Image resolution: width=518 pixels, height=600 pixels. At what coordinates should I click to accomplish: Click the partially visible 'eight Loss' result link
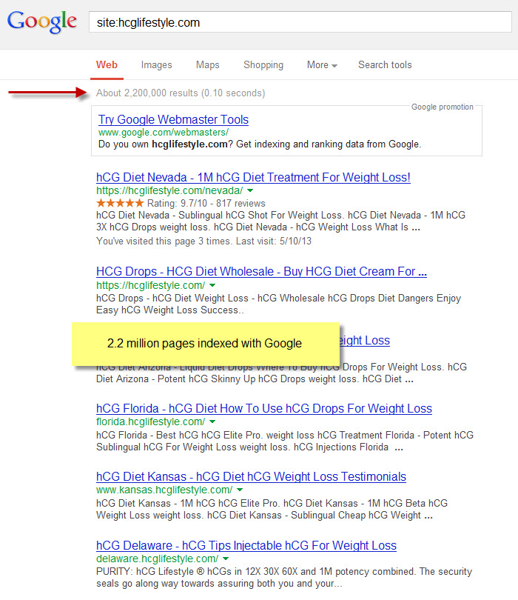tap(364, 341)
